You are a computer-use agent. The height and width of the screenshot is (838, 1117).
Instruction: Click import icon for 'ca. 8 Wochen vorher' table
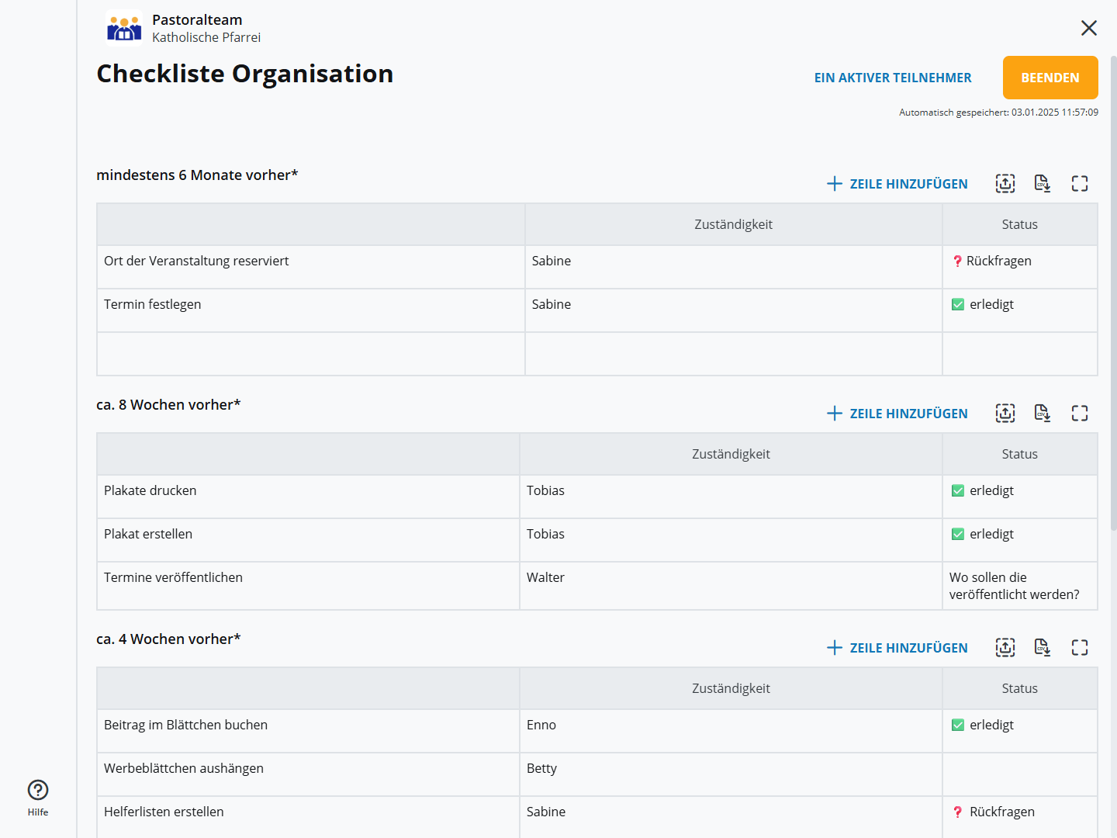pos(1005,413)
